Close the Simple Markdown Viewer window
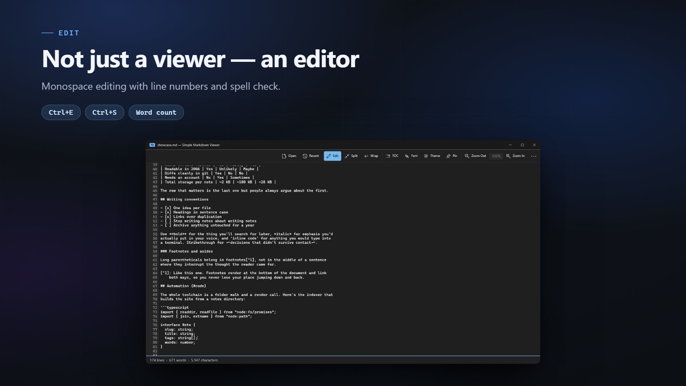This screenshot has width=686, height=386. tap(534, 145)
